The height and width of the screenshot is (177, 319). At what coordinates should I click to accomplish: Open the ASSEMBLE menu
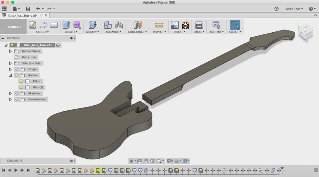tap(113, 32)
